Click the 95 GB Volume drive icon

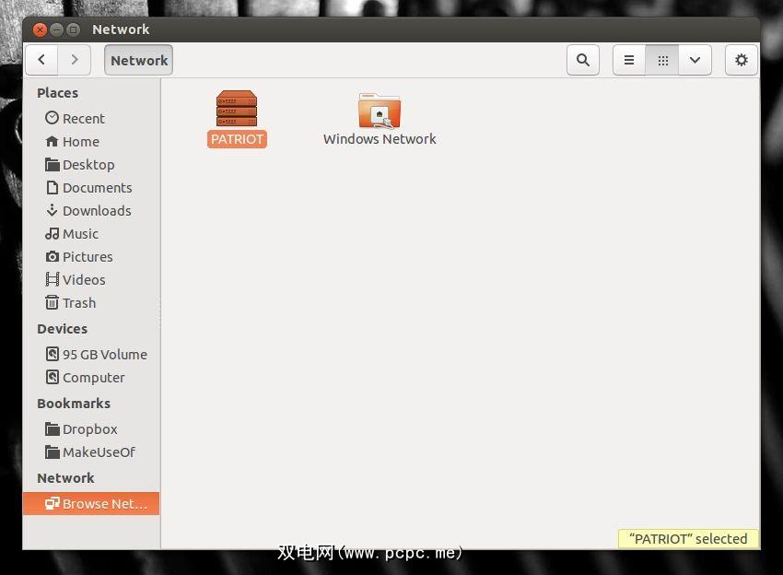tap(52, 354)
